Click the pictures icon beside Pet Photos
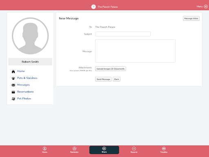The width and height of the screenshot is (209, 157). pos(13,99)
